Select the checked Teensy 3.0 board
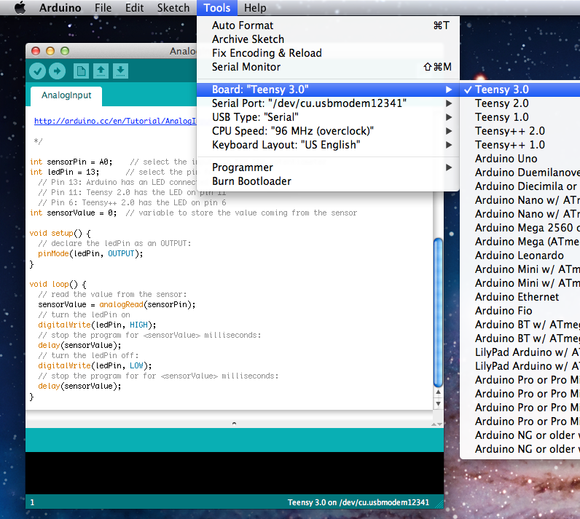580x519 pixels. point(520,90)
